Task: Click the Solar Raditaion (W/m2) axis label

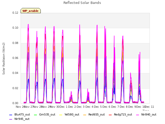Action: click(4, 59)
